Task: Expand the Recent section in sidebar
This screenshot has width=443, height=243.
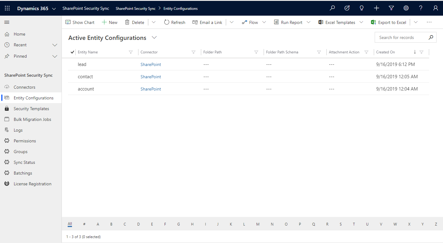Action: point(55,45)
